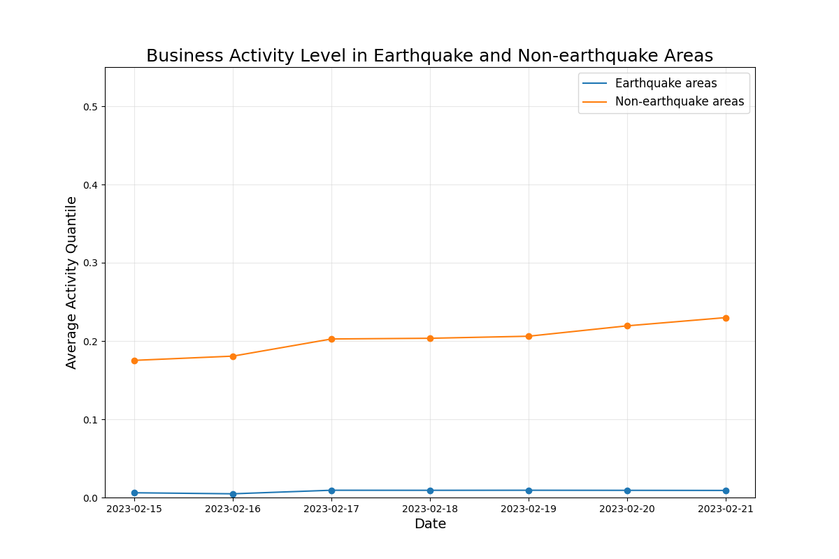Click the blue data point on 2023-02-16

click(x=233, y=494)
